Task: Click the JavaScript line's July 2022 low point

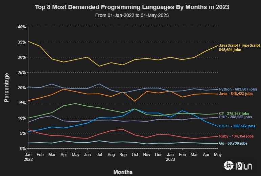Action: pos(99,66)
